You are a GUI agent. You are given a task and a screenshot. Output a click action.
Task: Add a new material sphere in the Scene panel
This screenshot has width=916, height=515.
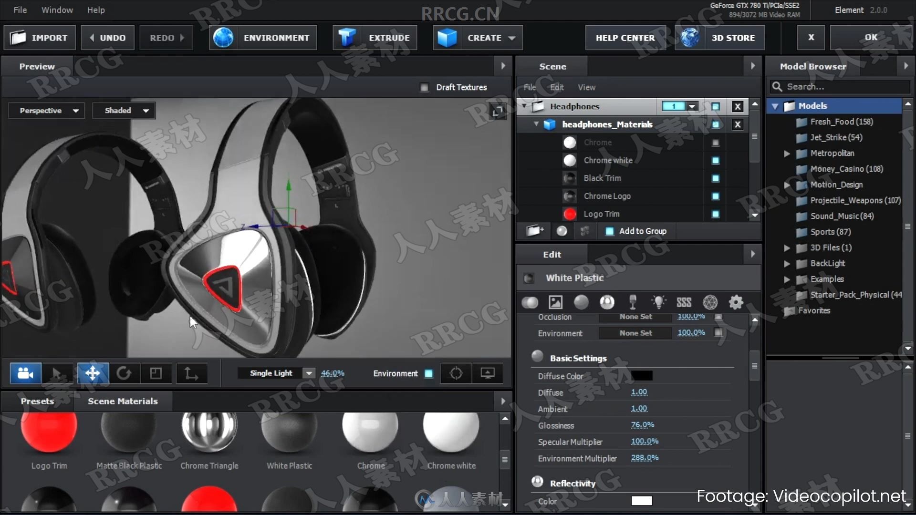pos(562,231)
